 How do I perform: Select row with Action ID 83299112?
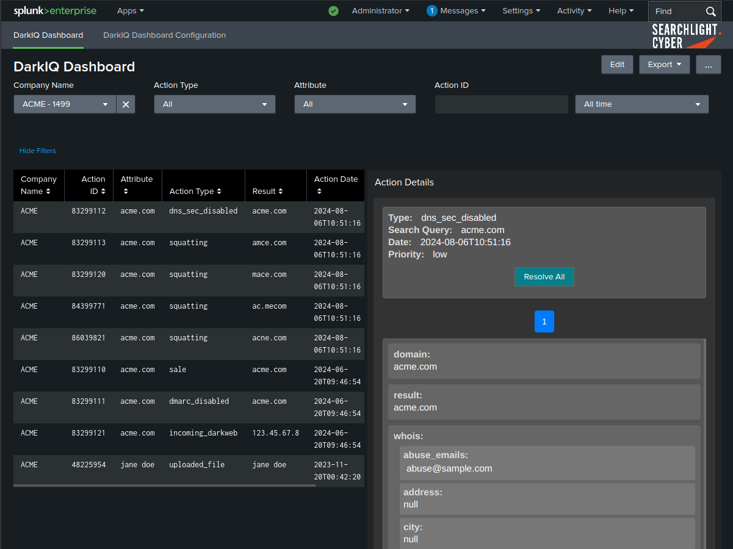coord(189,217)
